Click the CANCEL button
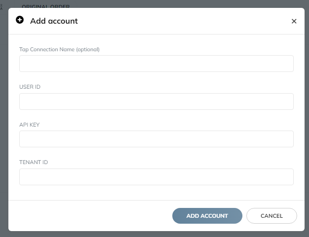The image size is (309, 237). [x=271, y=216]
